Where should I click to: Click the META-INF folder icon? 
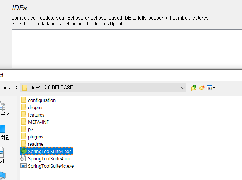(x=23, y=122)
